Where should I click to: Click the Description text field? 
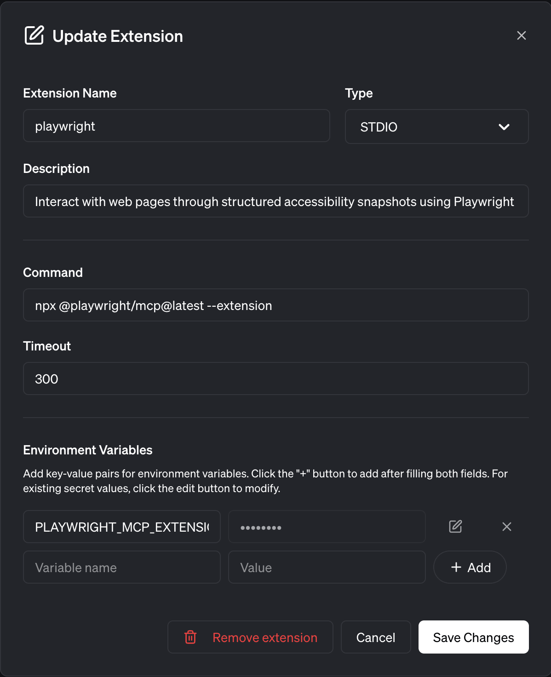pos(275,201)
